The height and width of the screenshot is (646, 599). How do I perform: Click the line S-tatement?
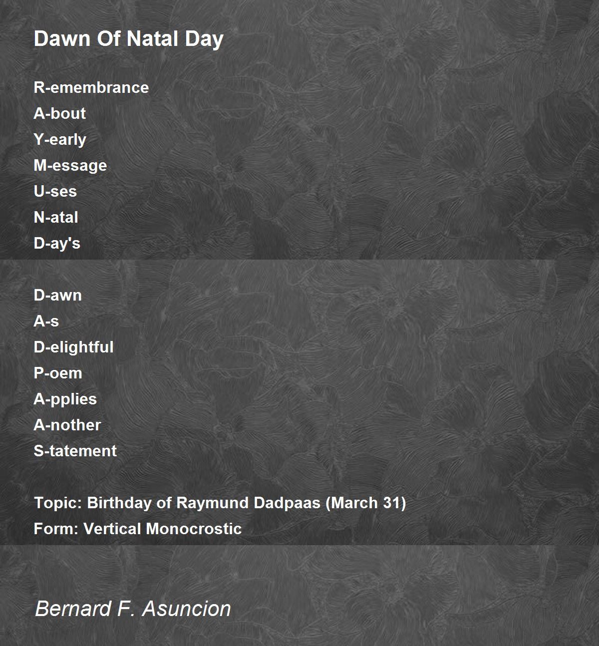pyautogui.click(x=75, y=451)
